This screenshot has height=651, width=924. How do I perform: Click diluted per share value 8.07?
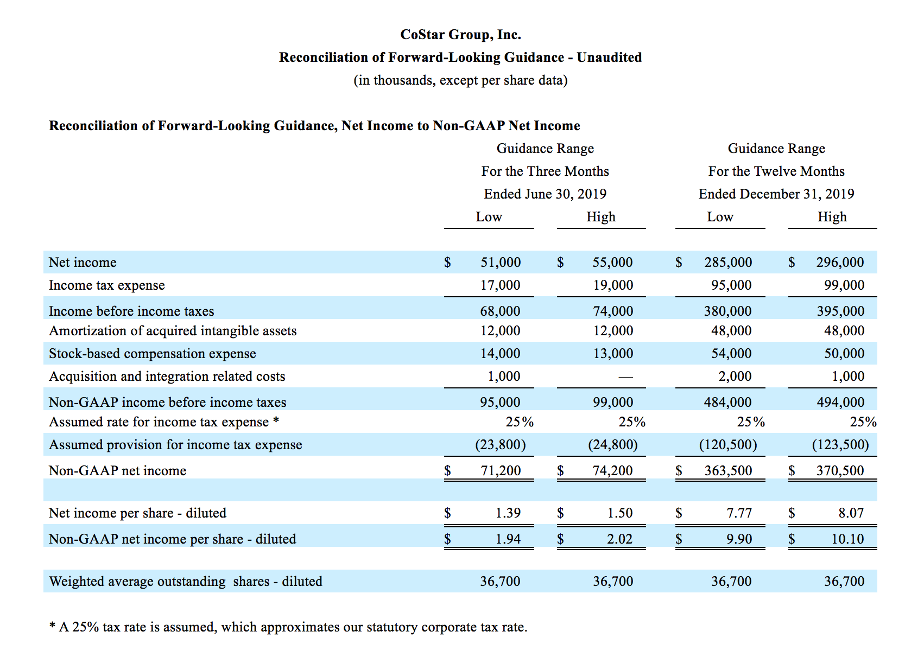(x=851, y=513)
